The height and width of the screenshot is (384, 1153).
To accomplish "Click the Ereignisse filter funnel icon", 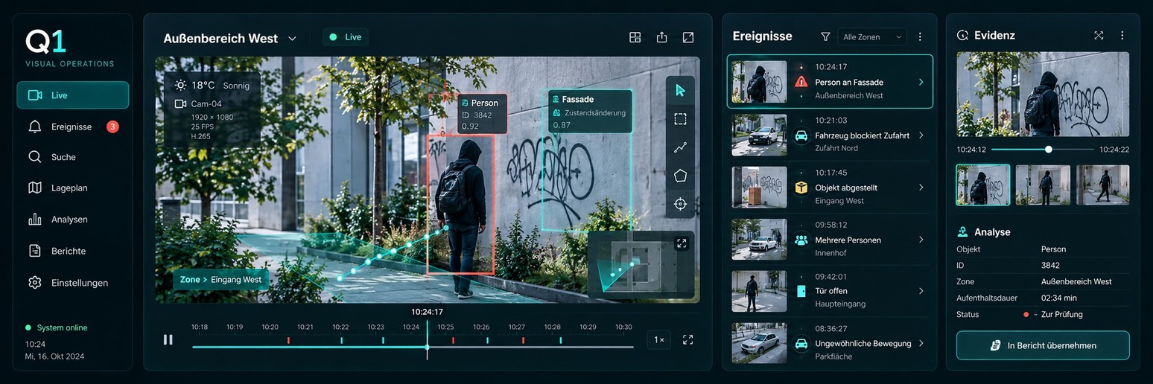I will tap(825, 36).
